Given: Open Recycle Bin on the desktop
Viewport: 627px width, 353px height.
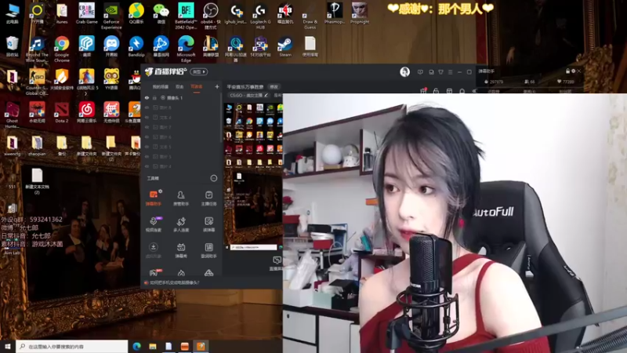Looking at the screenshot, I should [12, 47].
